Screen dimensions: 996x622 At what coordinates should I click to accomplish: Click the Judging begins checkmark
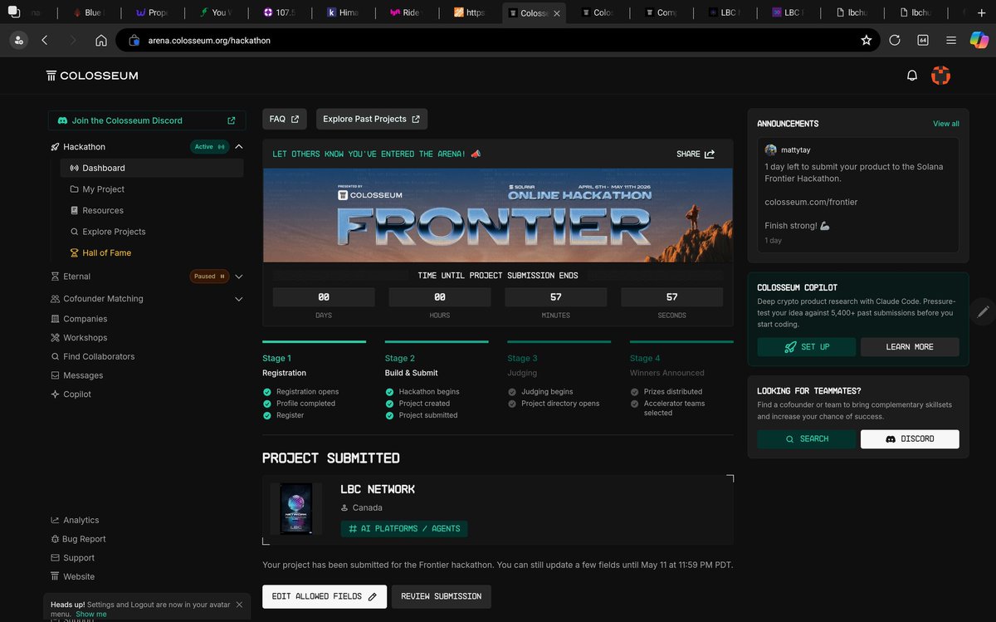(512, 392)
